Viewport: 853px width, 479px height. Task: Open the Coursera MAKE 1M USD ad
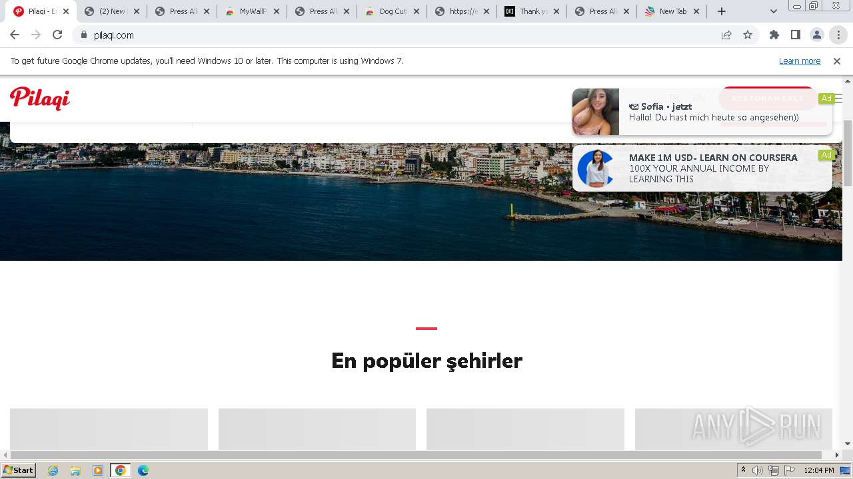(702, 168)
